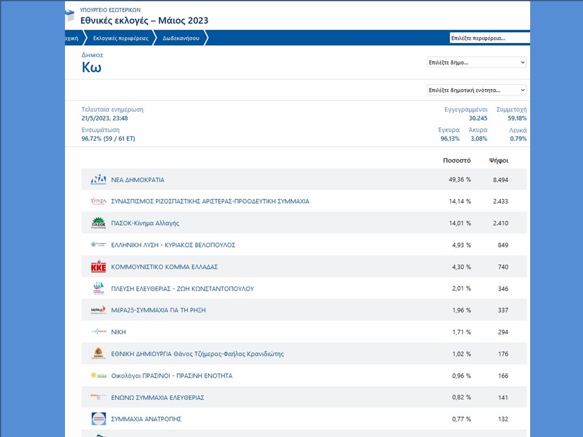Go to Εκλογικές περιφέρειες breadcrumb
Screen dimensions: 583x437
coord(120,38)
